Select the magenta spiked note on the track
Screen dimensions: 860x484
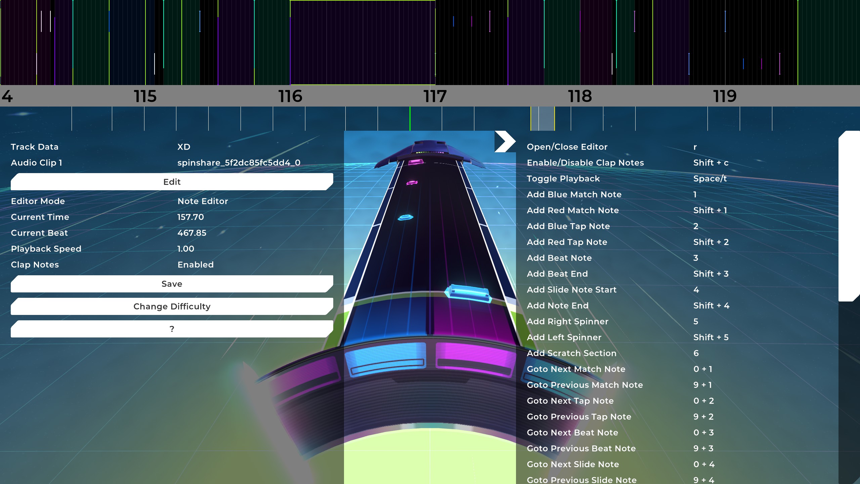coord(412,183)
